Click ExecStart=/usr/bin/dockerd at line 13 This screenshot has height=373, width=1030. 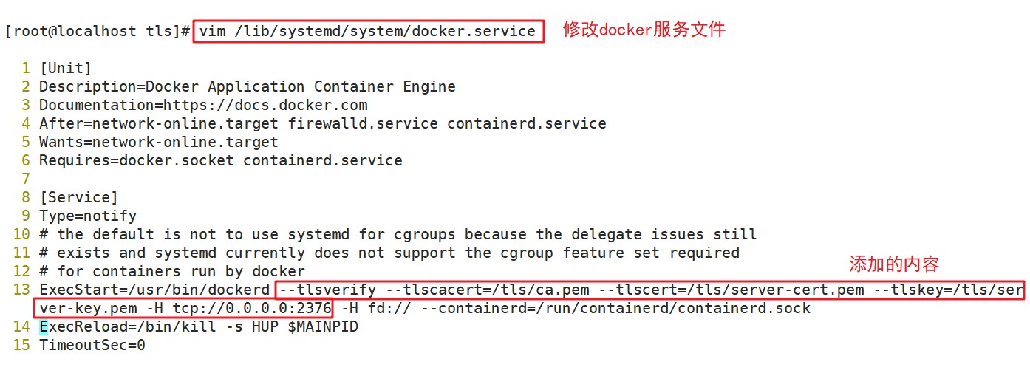[x=154, y=290]
